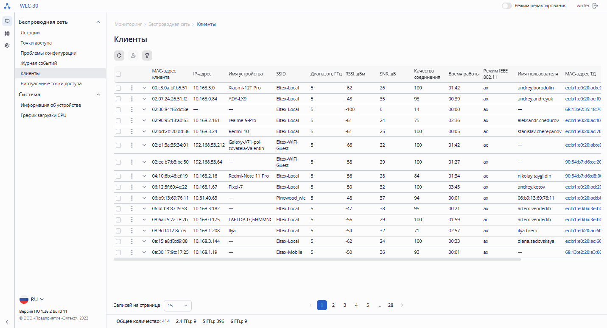Collapse the sidebar with the bottom-left arrow
This screenshot has width=607, height=328.
7,322
